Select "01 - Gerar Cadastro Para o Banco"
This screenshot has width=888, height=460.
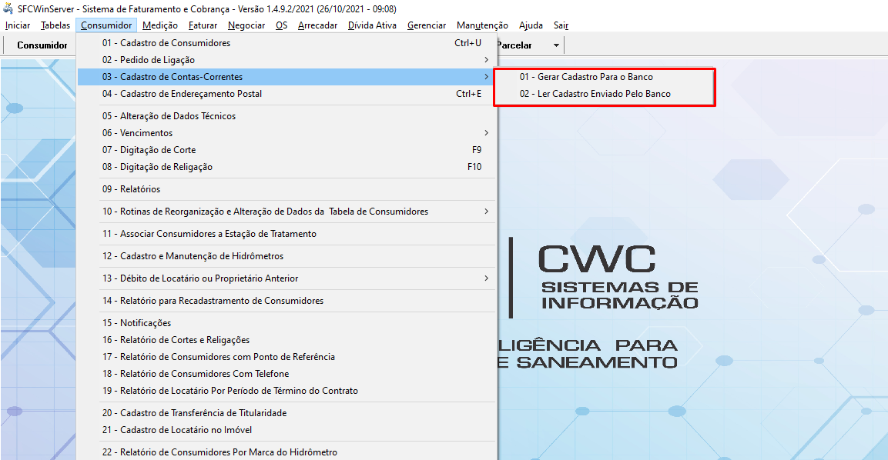(x=581, y=77)
